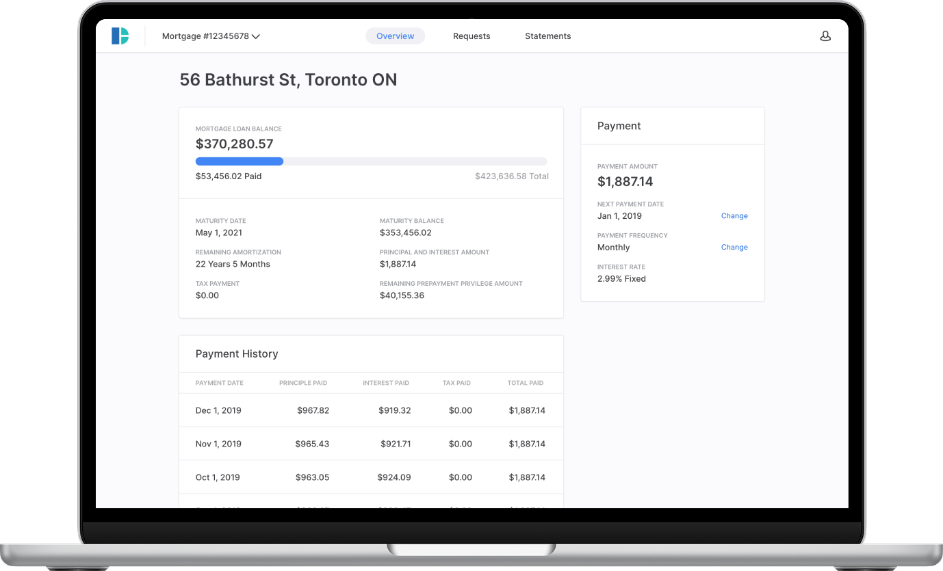
Task: Click the $963.05 principle paid value
Action: [312, 478]
